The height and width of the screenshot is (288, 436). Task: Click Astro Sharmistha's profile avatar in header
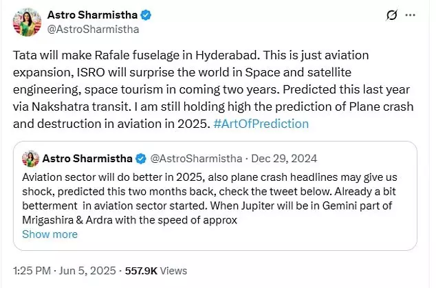tap(28, 23)
